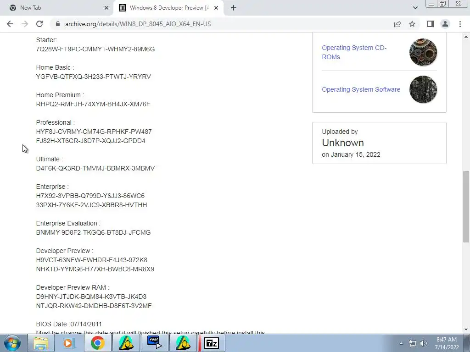Click the key H9VCT-63NFW-FWHDR-F4J43-972K8
The height and width of the screenshot is (352, 470).
92,260
